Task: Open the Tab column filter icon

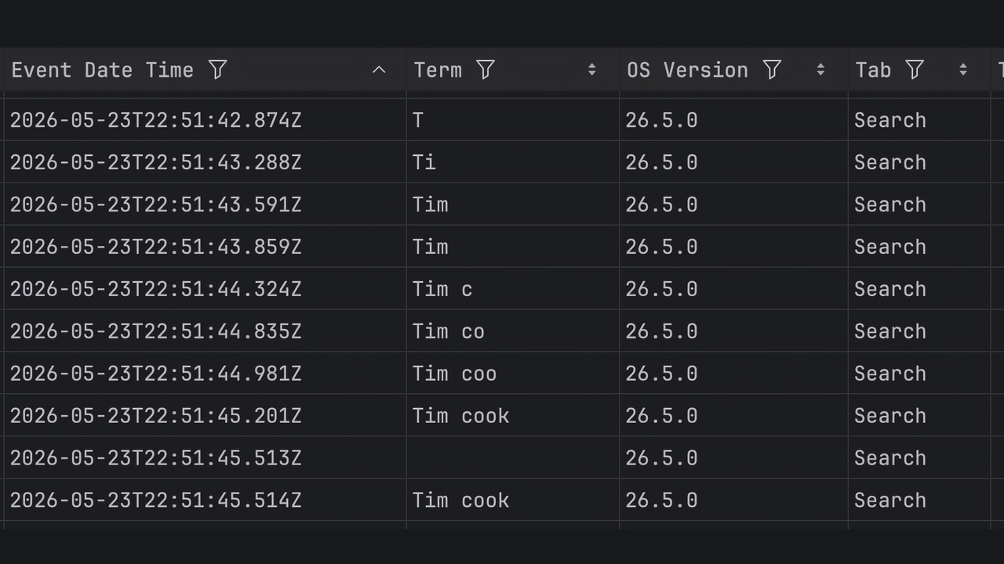Action: (x=915, y=70)
